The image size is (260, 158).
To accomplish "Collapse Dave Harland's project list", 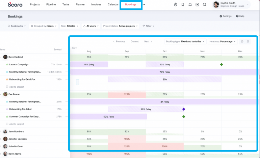I will (x=1, y=57).
